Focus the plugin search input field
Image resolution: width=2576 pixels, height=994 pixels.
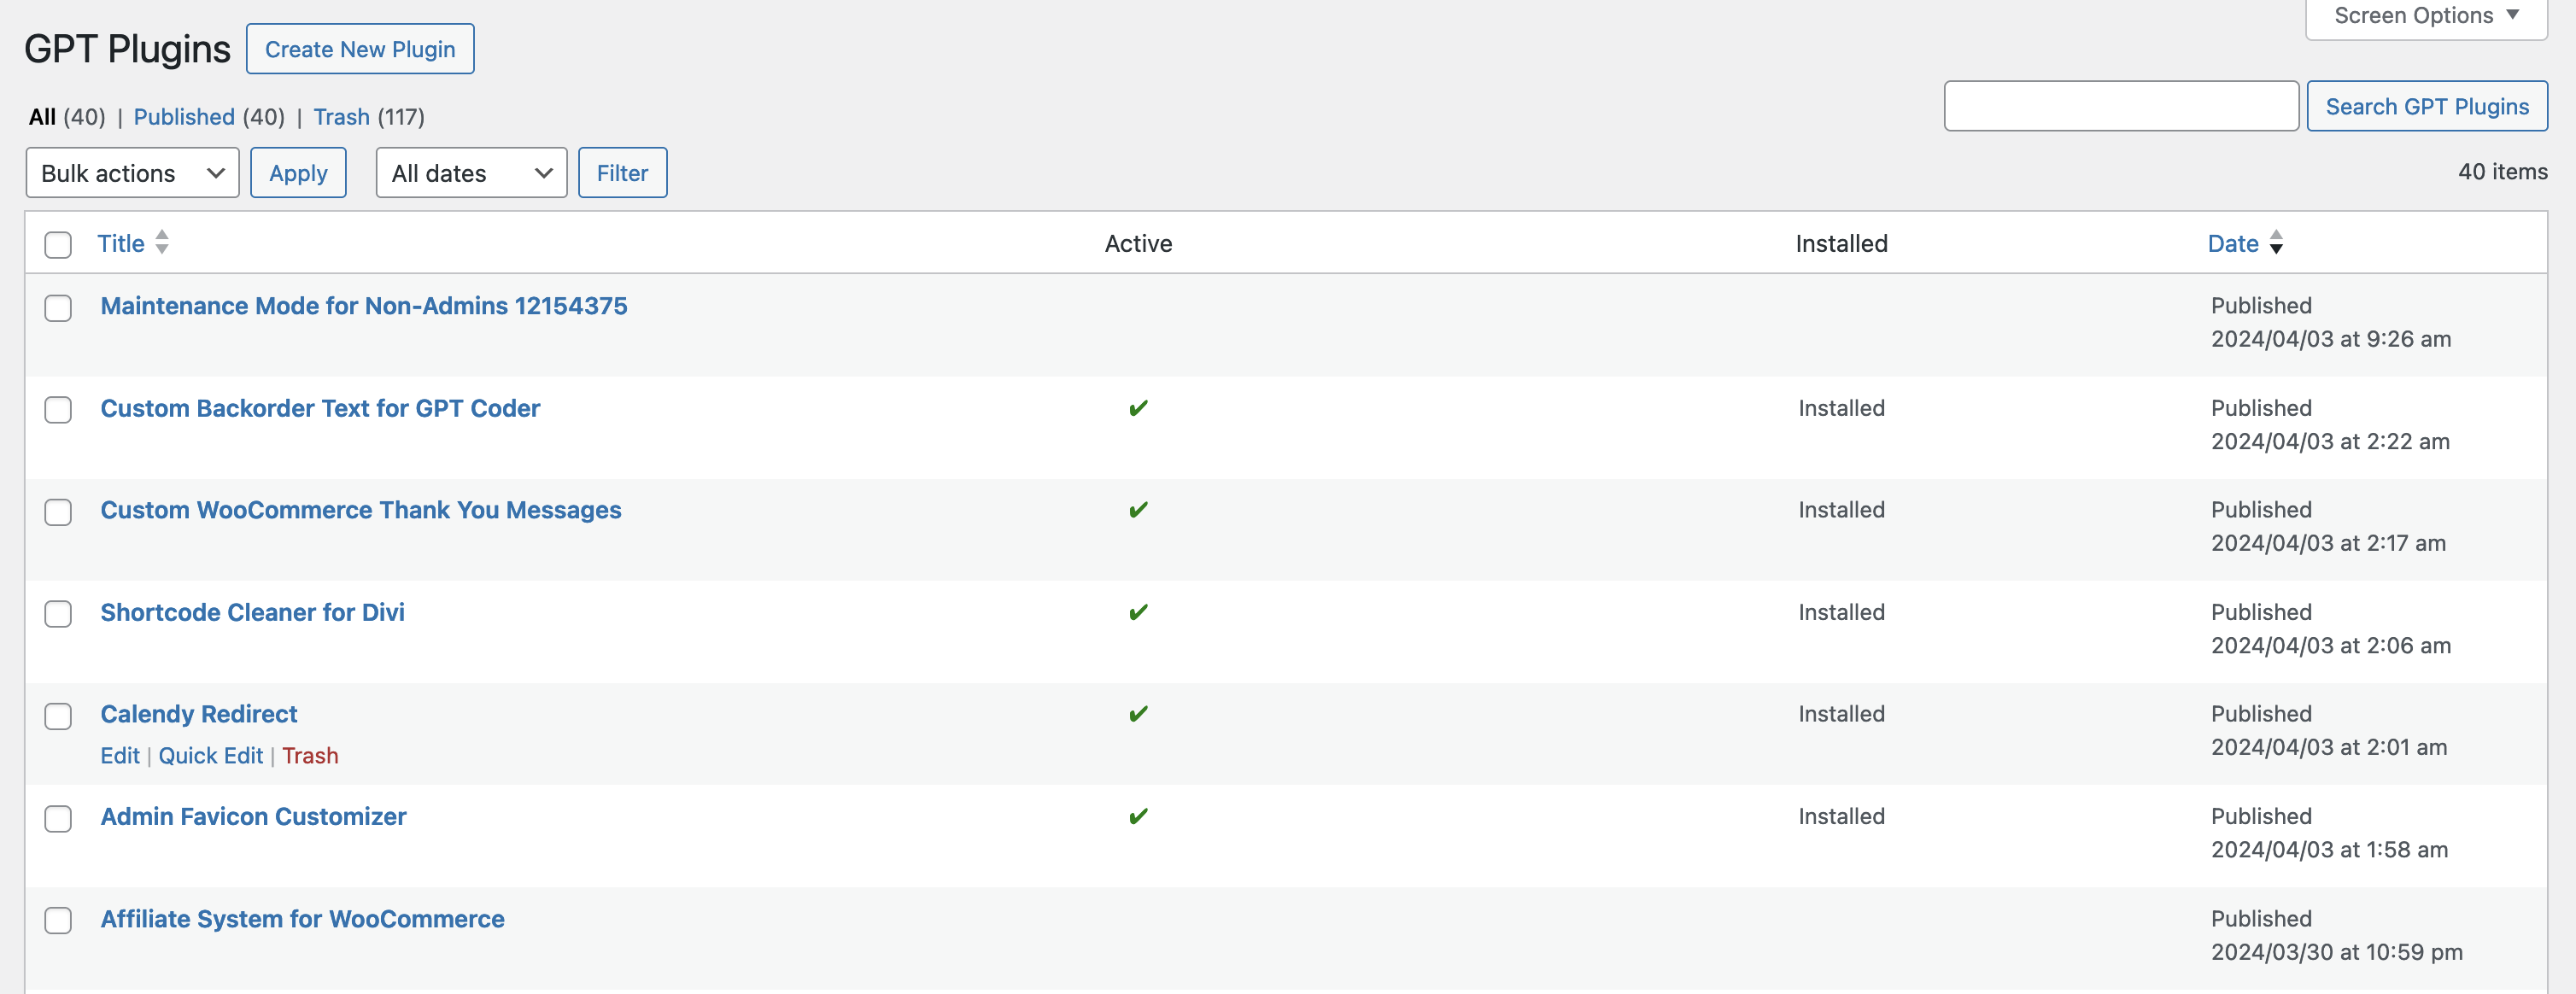(x=2120, y=106)
